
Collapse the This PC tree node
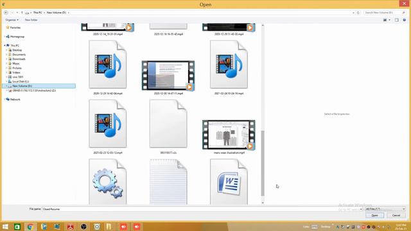point(4,46)
